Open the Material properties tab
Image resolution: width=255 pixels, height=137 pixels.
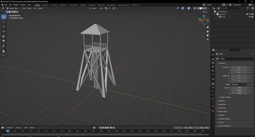[213, 106]
